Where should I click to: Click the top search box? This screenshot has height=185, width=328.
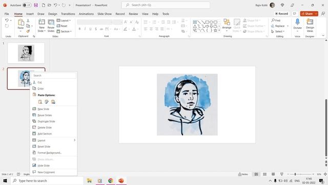[x=166, y=5]
